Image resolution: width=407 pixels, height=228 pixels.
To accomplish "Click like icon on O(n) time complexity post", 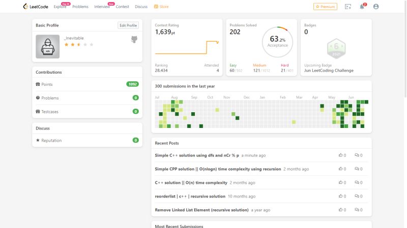I will tap(340, 182).
